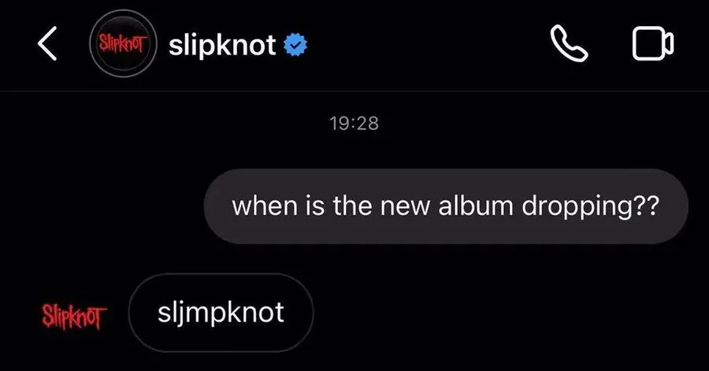
Task: Open slipknot's circular profile picture in header
Action: [x=124, y=43]
